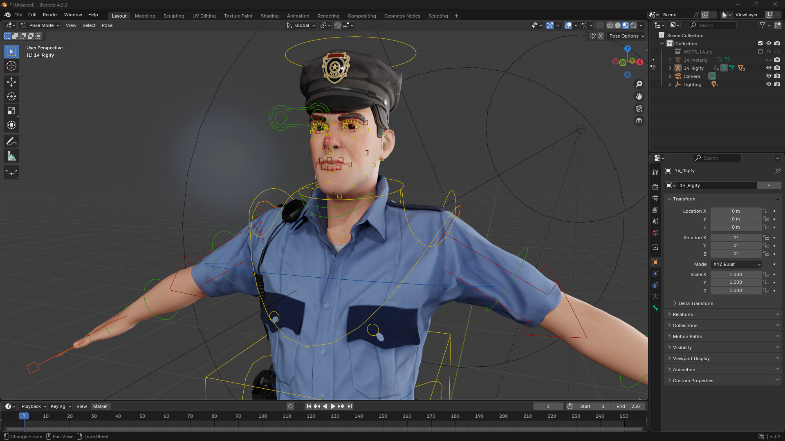Select the Cursor tool in toolbar
This screenshot has height=441, width=785.
pyautogui.click(x=11, y=66)
